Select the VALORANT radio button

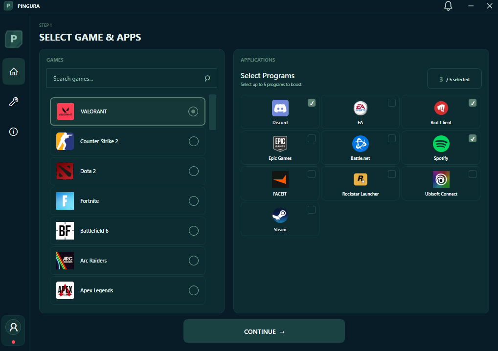[193, 111]
